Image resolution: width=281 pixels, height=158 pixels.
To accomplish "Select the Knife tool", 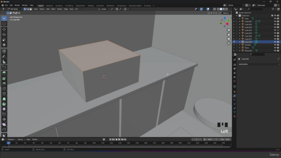I will (4, 94).
